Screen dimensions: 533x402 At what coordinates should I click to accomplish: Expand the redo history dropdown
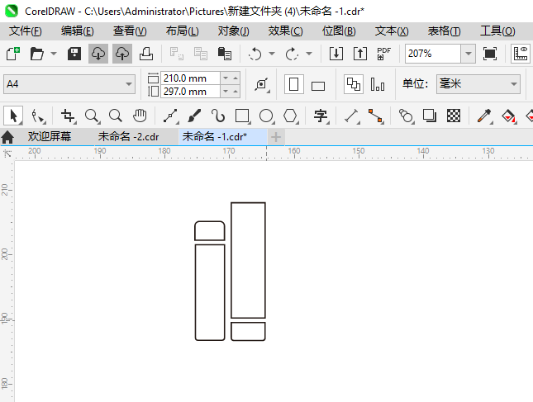(309, 54)
